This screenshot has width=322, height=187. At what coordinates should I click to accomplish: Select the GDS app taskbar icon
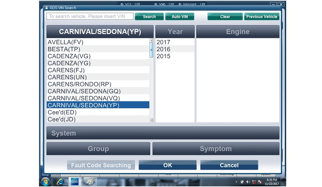pyautogui.click(x=75, y=182)
